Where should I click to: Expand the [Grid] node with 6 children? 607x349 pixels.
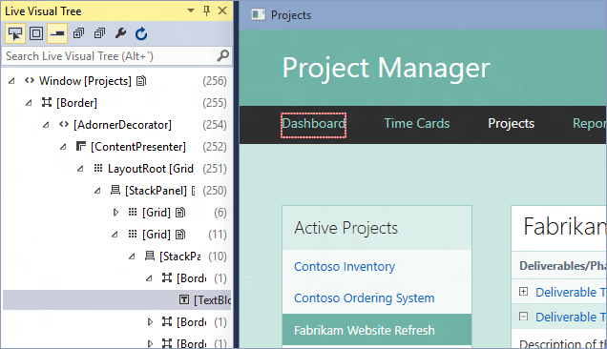click(115, 212)
